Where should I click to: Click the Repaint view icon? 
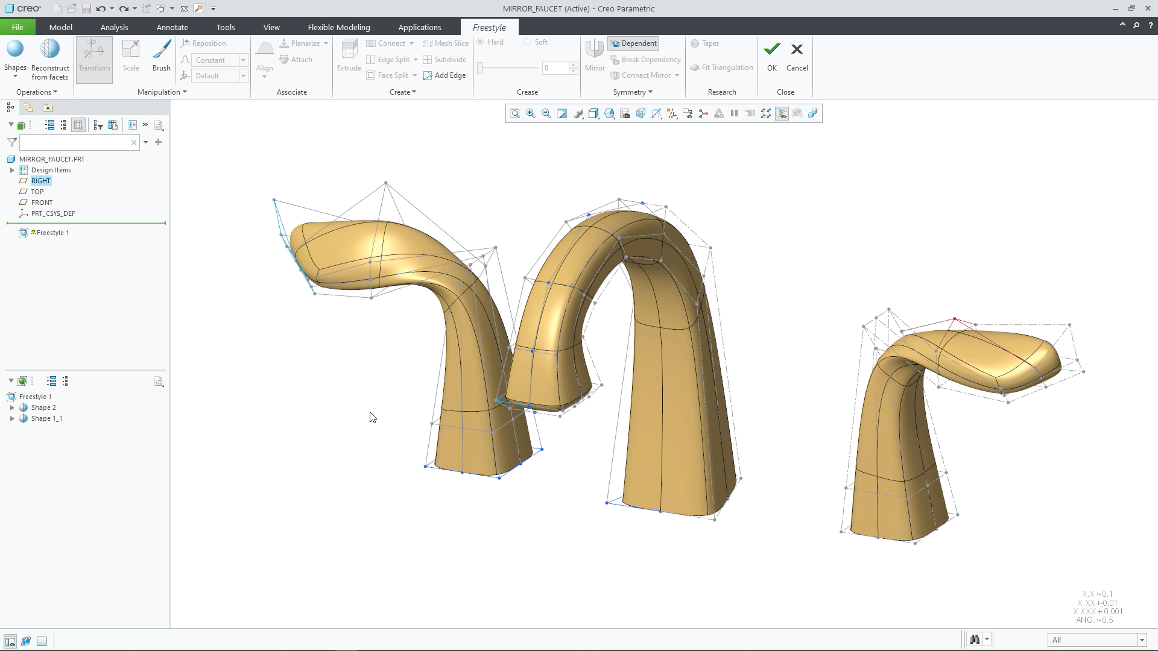(562, 113)
